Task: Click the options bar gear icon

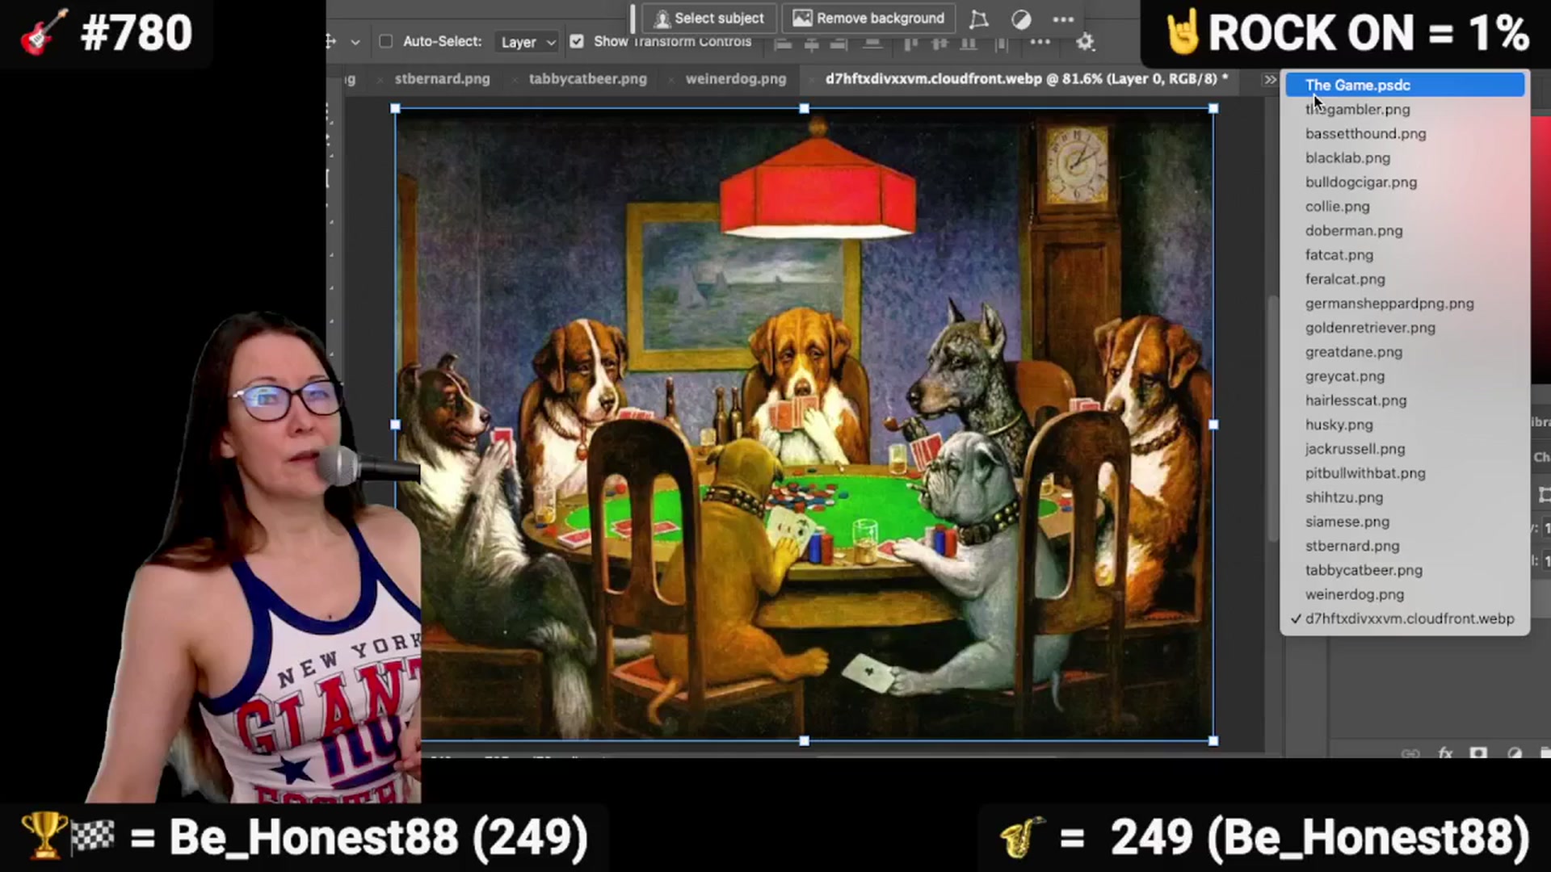Action: coord(1086,42)
